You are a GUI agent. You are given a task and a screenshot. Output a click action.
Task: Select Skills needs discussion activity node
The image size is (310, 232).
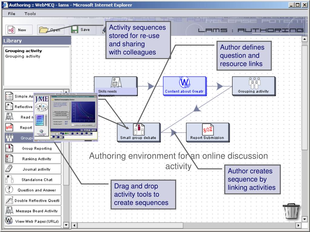(x=116, y=86)
